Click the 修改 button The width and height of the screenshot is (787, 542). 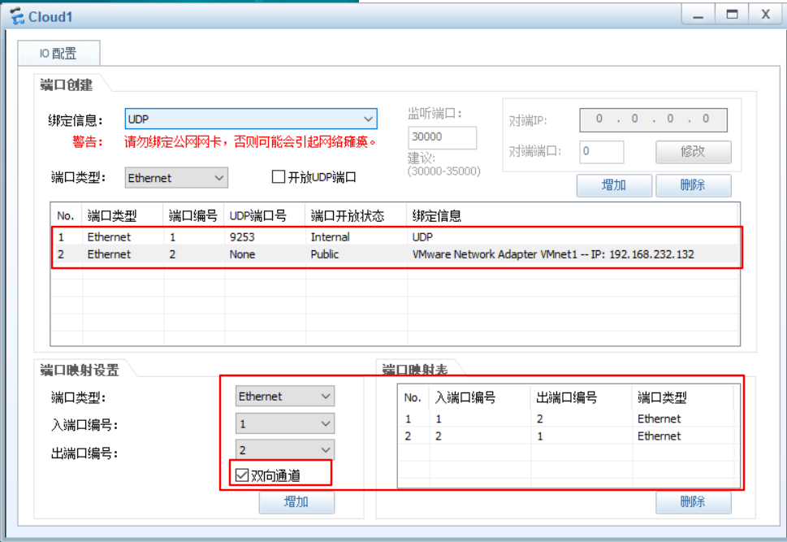point(693,151)
